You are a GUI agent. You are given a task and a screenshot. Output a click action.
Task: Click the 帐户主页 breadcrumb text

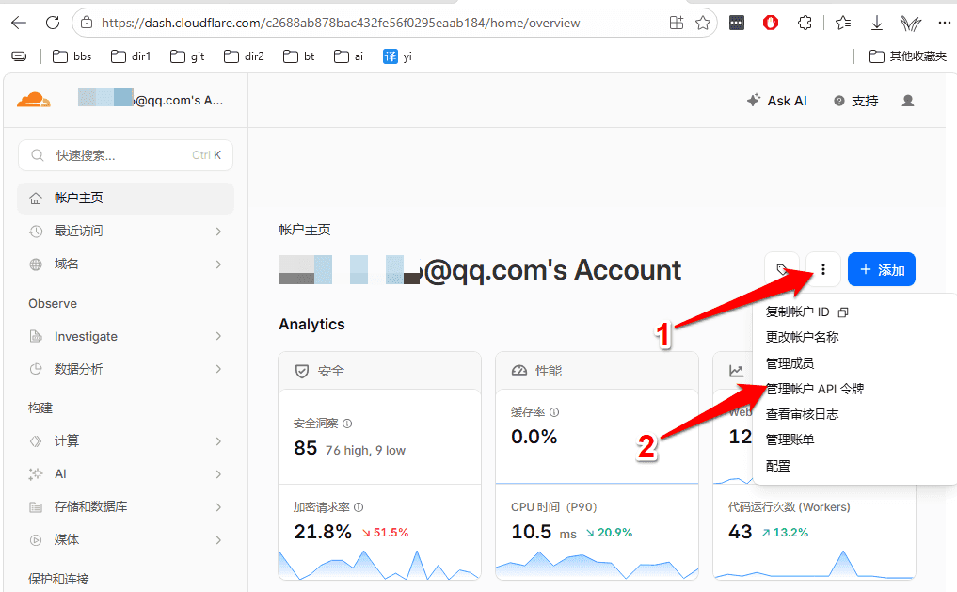[x=305, y=230]
